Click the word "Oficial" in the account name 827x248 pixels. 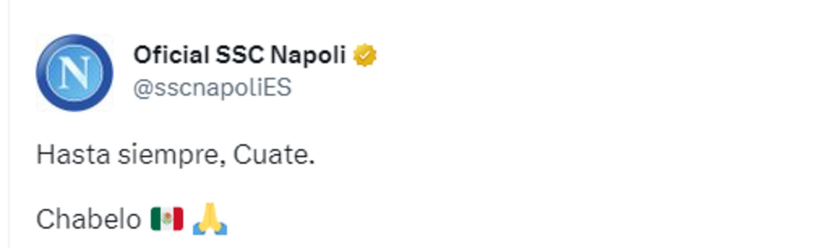171,55
